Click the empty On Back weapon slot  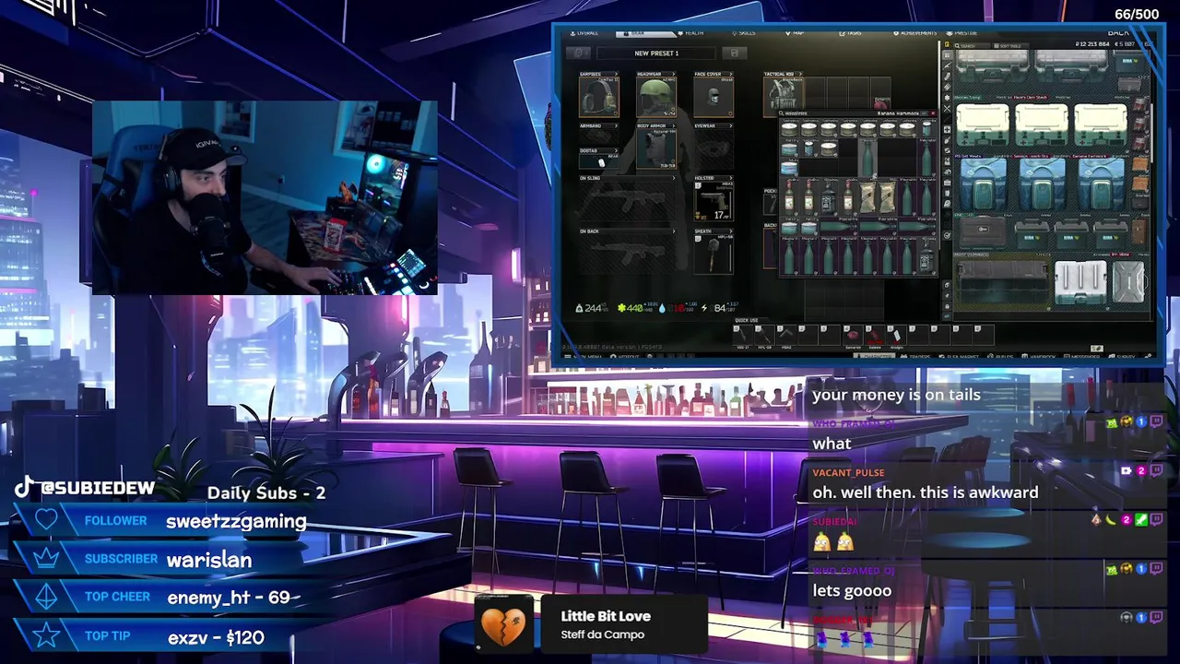click(x=628, y=255)
